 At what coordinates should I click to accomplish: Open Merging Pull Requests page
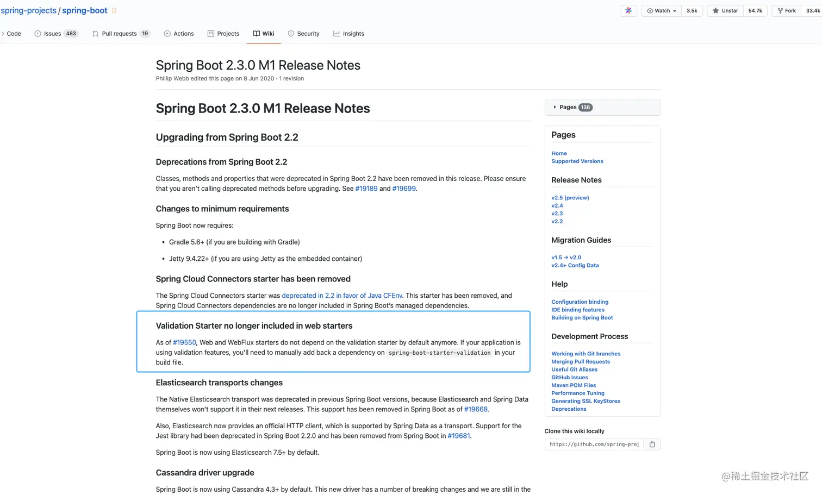(x=581, y=361)
